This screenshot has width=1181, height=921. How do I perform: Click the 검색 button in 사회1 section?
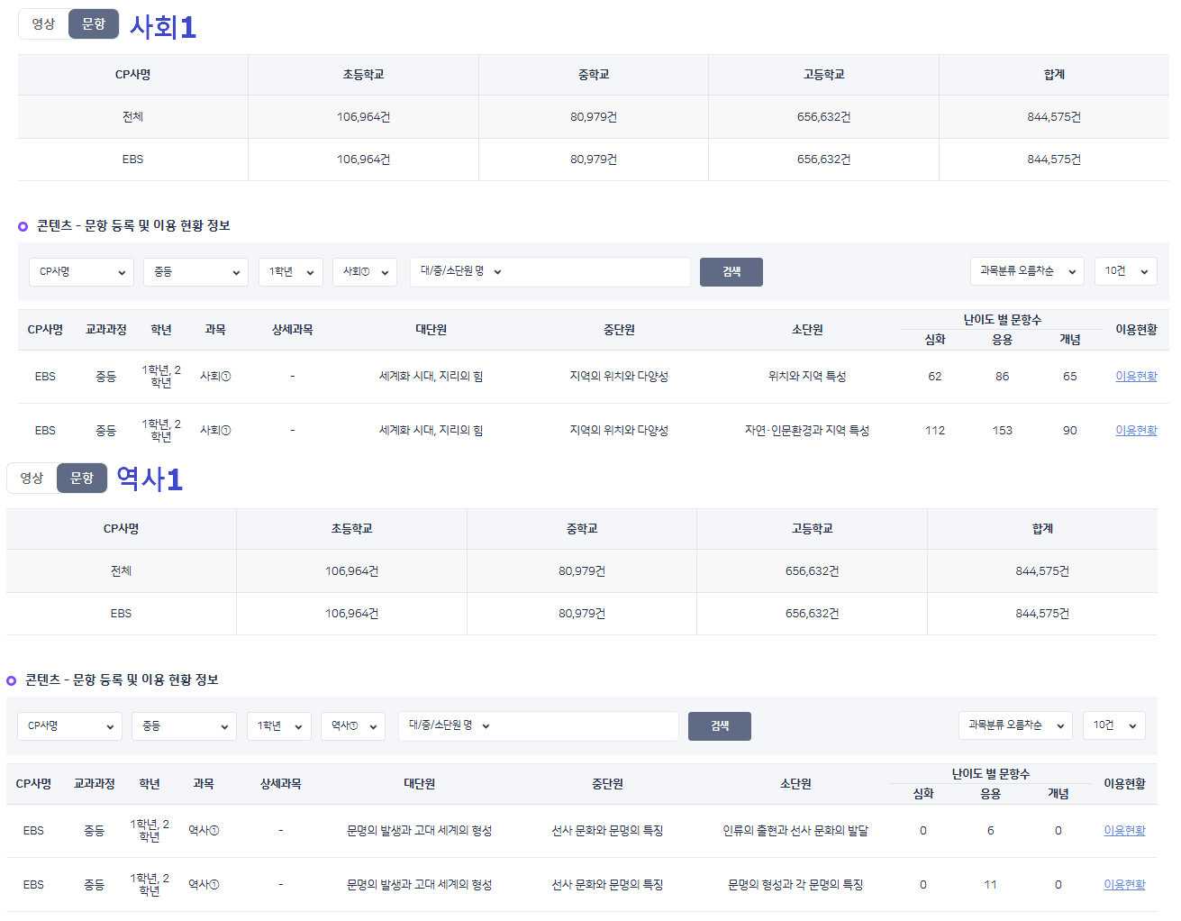coord(731,272)
